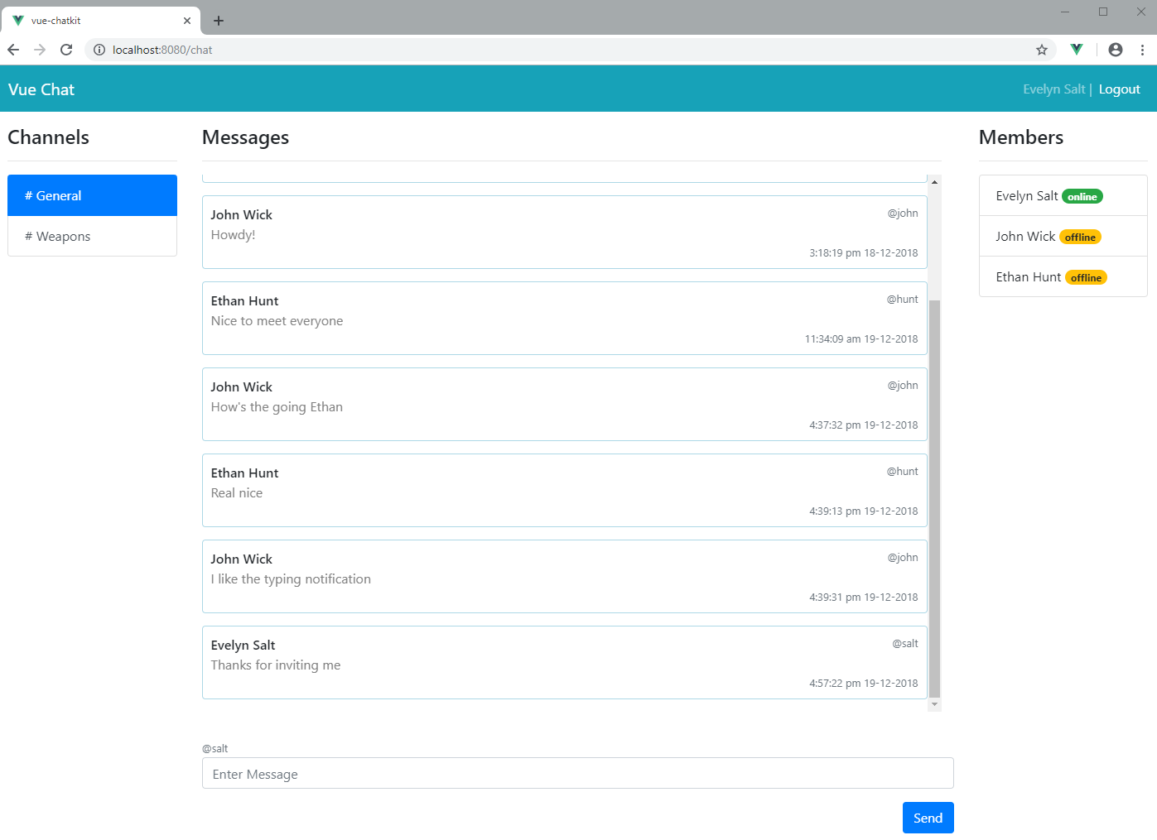1157x840 pixels.
Task: Click the messages scroll up arrow
Action: point(934,181)
